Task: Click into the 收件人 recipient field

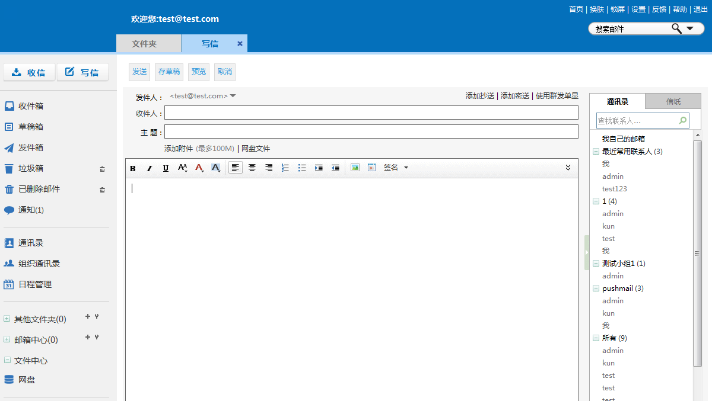Action: [x=371, y=113]
